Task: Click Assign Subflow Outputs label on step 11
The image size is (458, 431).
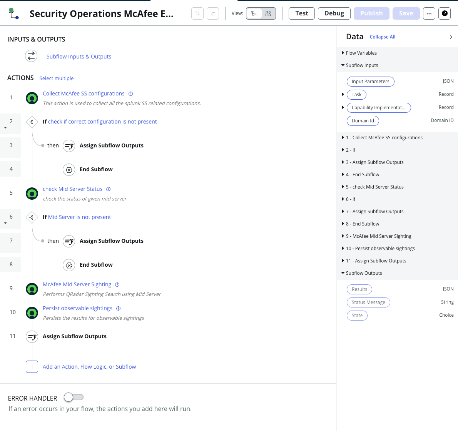Action: click(75, 336)
